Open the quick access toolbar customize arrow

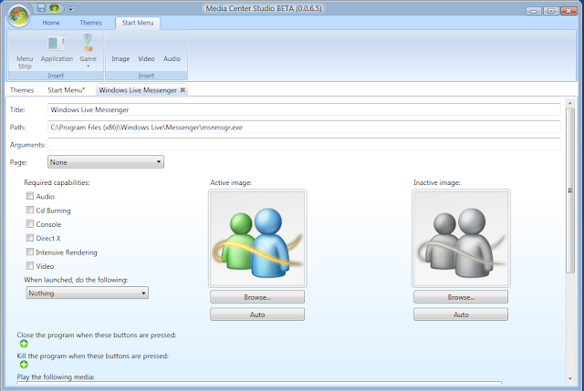(71, 8)
